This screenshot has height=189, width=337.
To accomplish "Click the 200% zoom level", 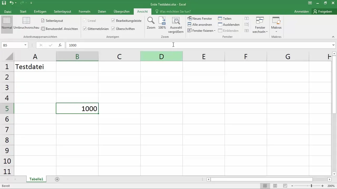I will [x=331, y=186].
